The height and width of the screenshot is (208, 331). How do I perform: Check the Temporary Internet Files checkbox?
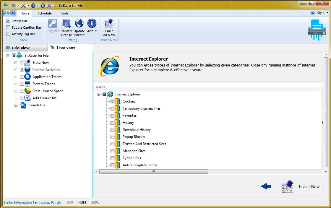pos(112,109)
